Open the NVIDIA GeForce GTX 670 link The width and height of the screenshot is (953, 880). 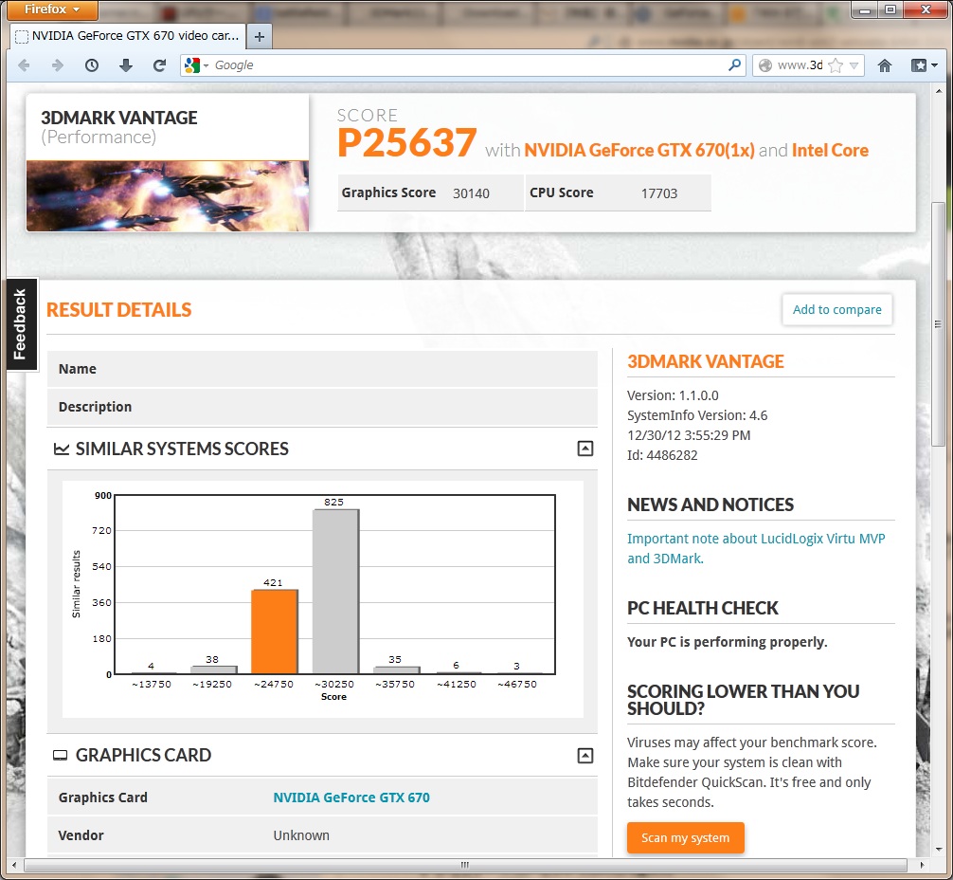point(351,797)
